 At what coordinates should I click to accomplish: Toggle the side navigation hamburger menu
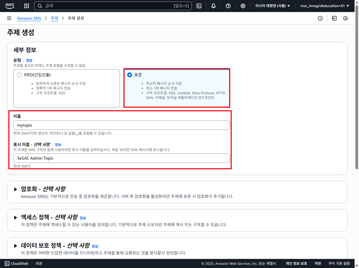click(x=9, y=18)
